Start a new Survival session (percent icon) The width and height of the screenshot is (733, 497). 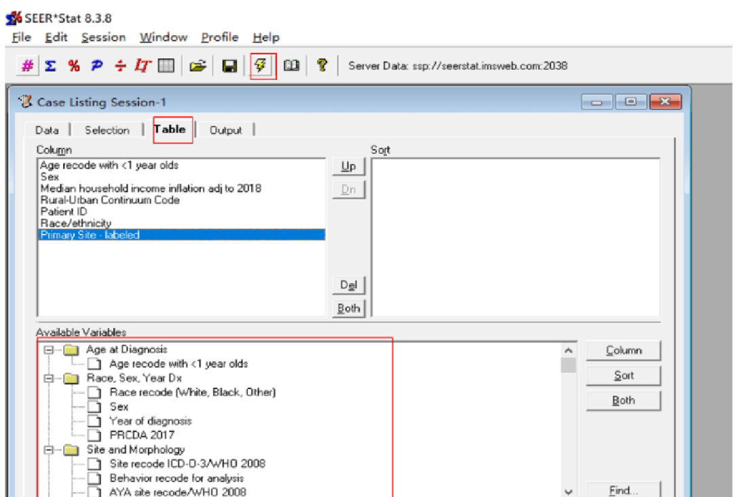tap(73, 66)
